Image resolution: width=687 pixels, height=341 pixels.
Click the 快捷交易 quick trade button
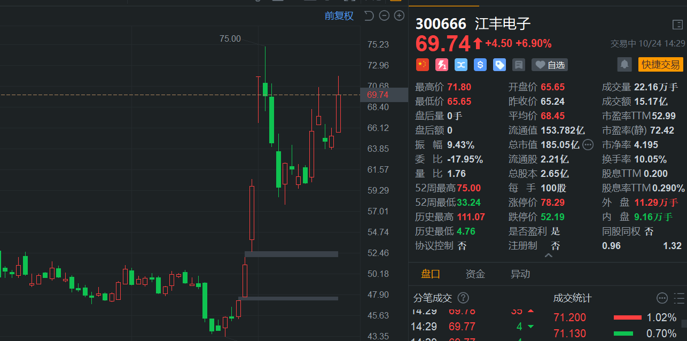pos(661,65)
